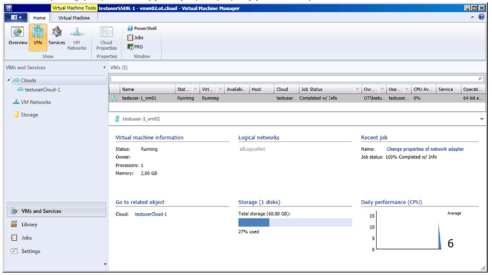
Task: Click the storage usage bar
Action: (x=295, y=222)
